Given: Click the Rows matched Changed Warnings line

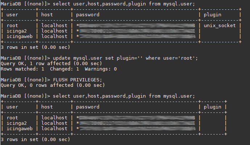Looking at the screenshot, I should [59, 69].
